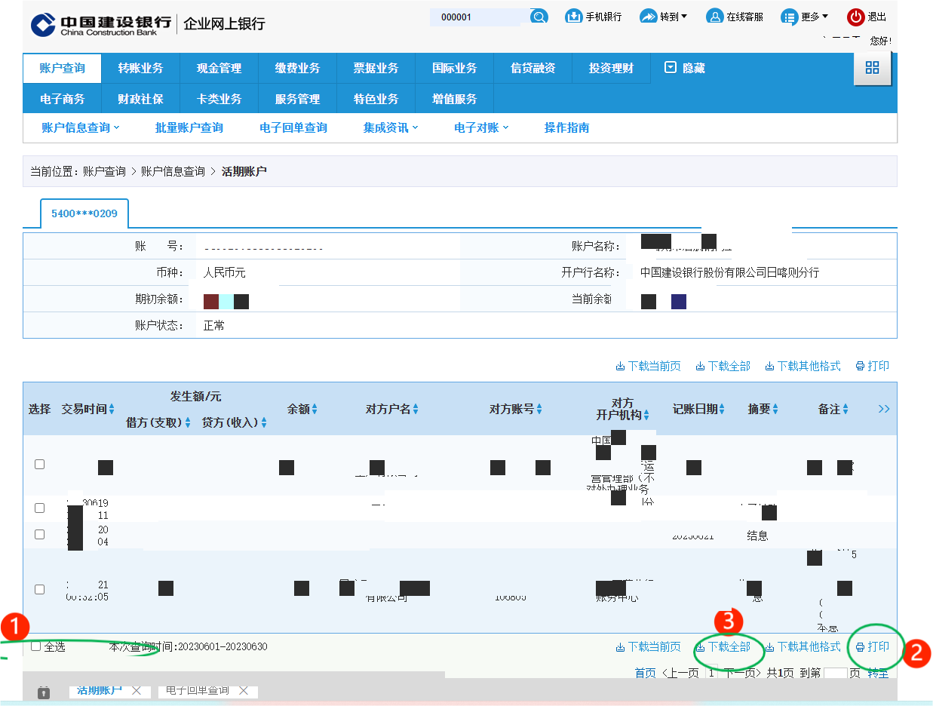Select the 5400***0209 account tab

coord(84,213)
